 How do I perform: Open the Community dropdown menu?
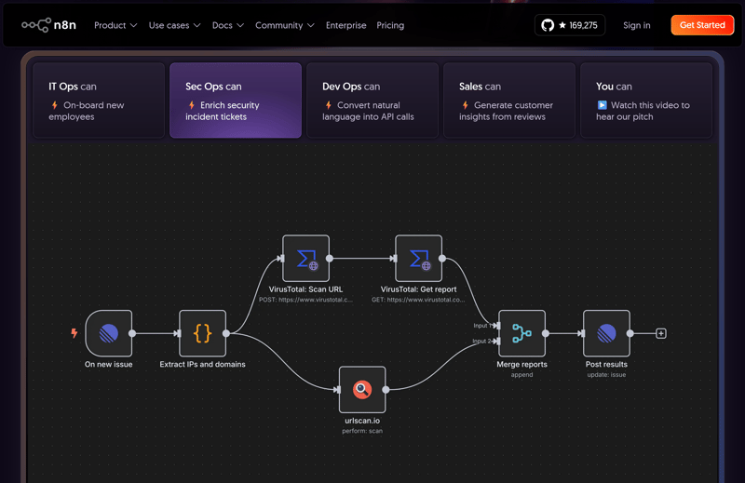[285, 25]
